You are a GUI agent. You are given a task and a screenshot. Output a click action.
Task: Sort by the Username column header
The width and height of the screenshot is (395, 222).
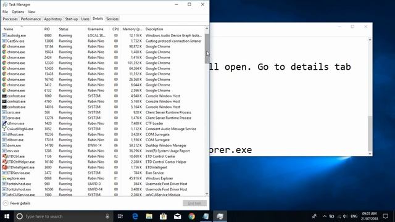click(98, 29)
